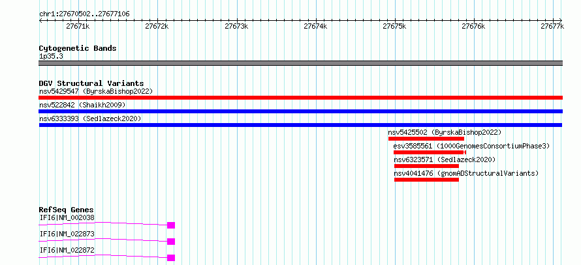Click the 27677k ruler tick label

(552, 26)
